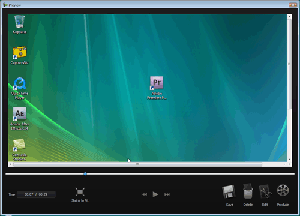Click the Preview window title icon
Viewport: 300px width, 216px height.
point(5,5)
